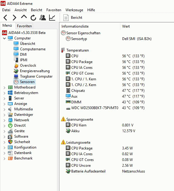Screen dimensions: 174x191
Task: Click the Benchmark icon in the tree
Action: point(10,158)
